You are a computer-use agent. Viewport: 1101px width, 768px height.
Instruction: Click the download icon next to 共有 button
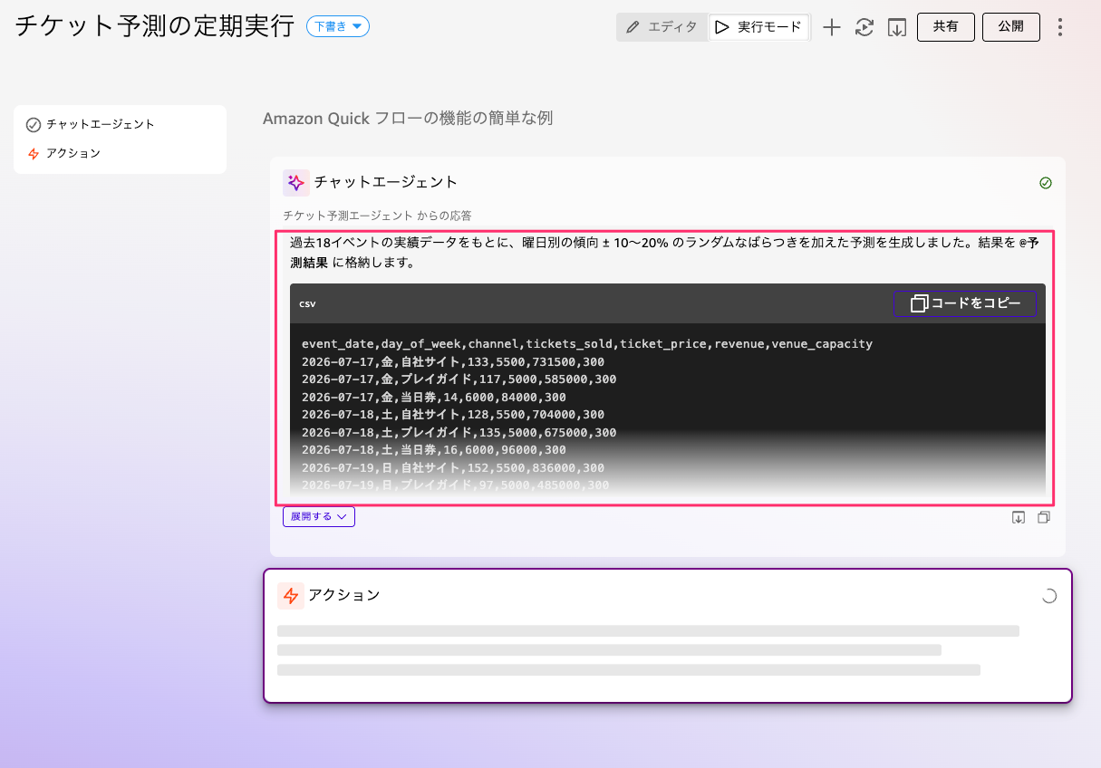tap(897, 27)
